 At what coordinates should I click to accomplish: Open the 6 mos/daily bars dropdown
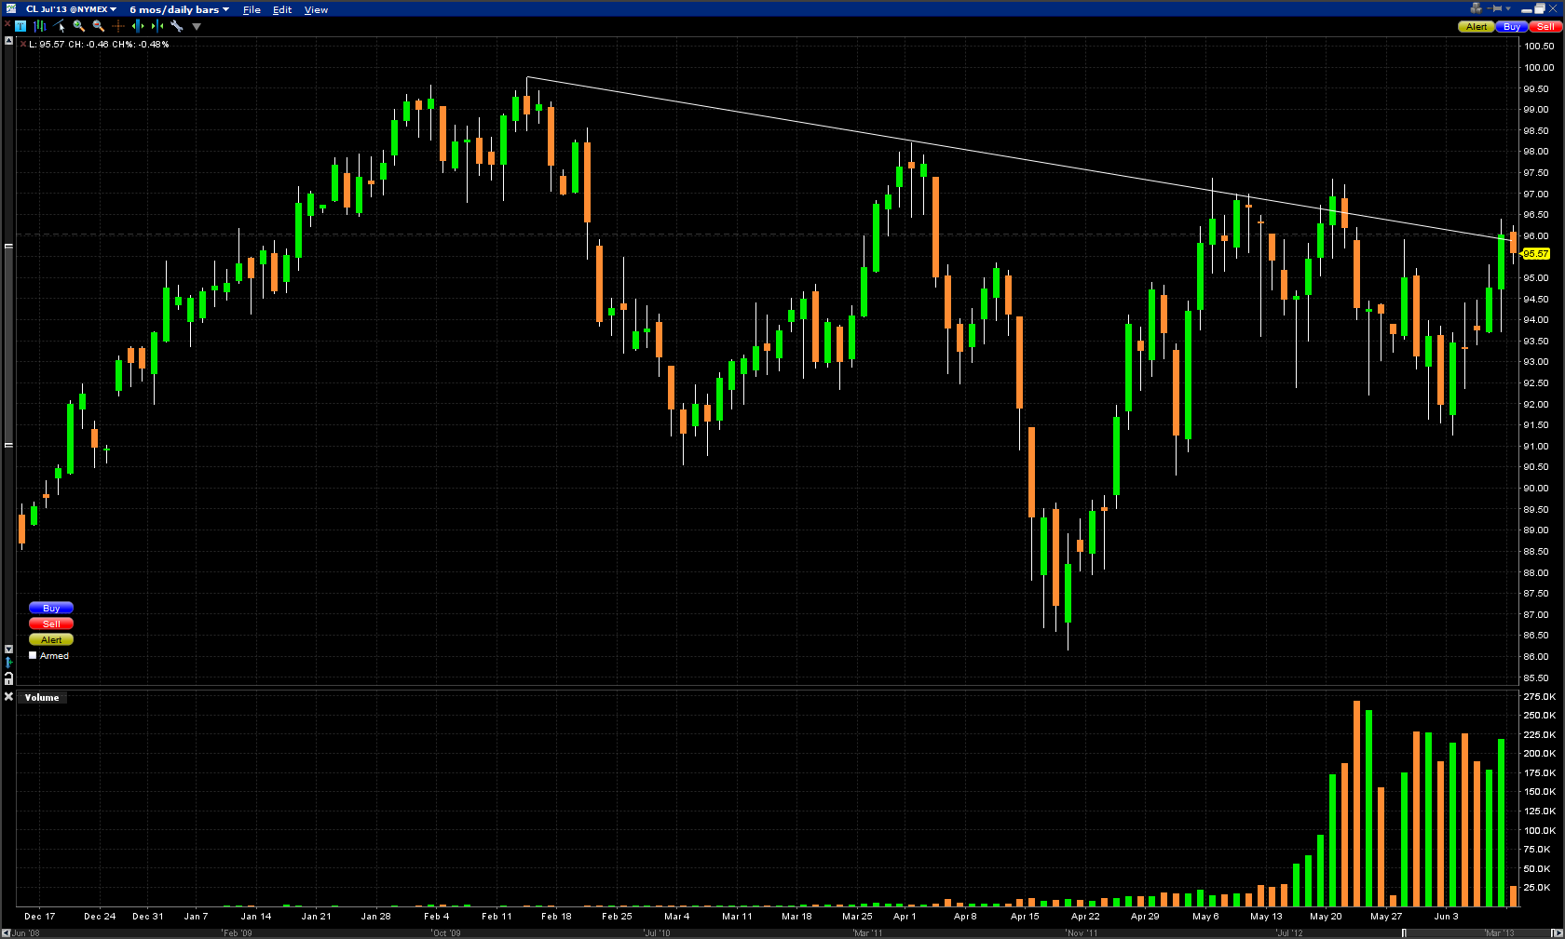coord(179,9)
